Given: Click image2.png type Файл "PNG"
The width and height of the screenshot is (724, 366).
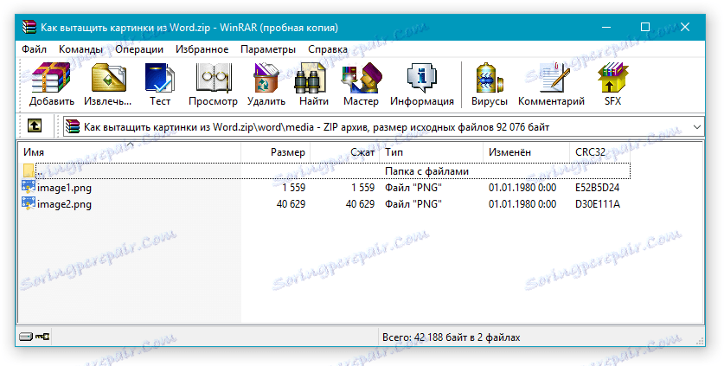Looking at the screenshot, I should click(413, 204).
